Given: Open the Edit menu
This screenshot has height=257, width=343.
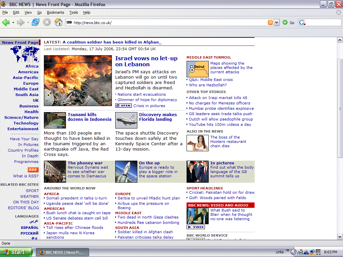Looking at the screenshot, I should (16, 12).
